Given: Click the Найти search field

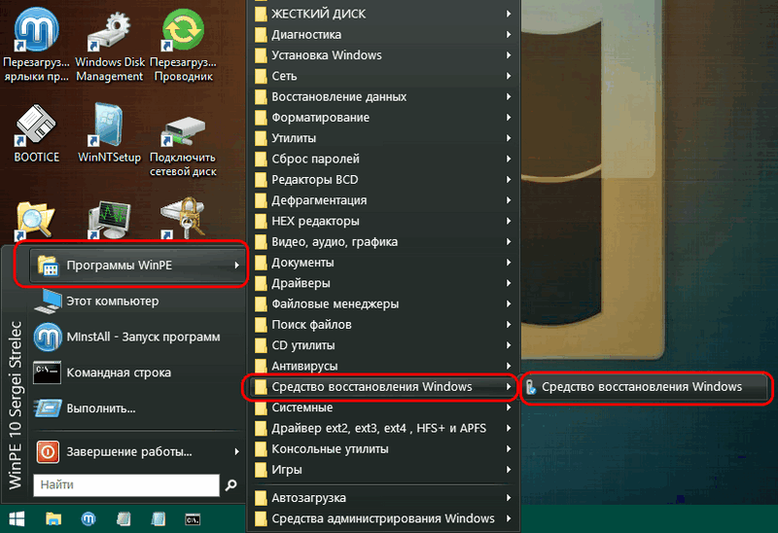Looking at the screenshot, I should pos(126,485).
